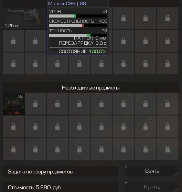Click the УРОН damage stat bar
Viewport: 182px width, 192px height.
78,16
